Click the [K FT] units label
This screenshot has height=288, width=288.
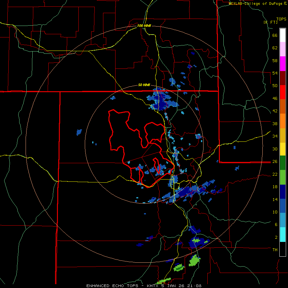pyautogui.click(x=270, y=22)
